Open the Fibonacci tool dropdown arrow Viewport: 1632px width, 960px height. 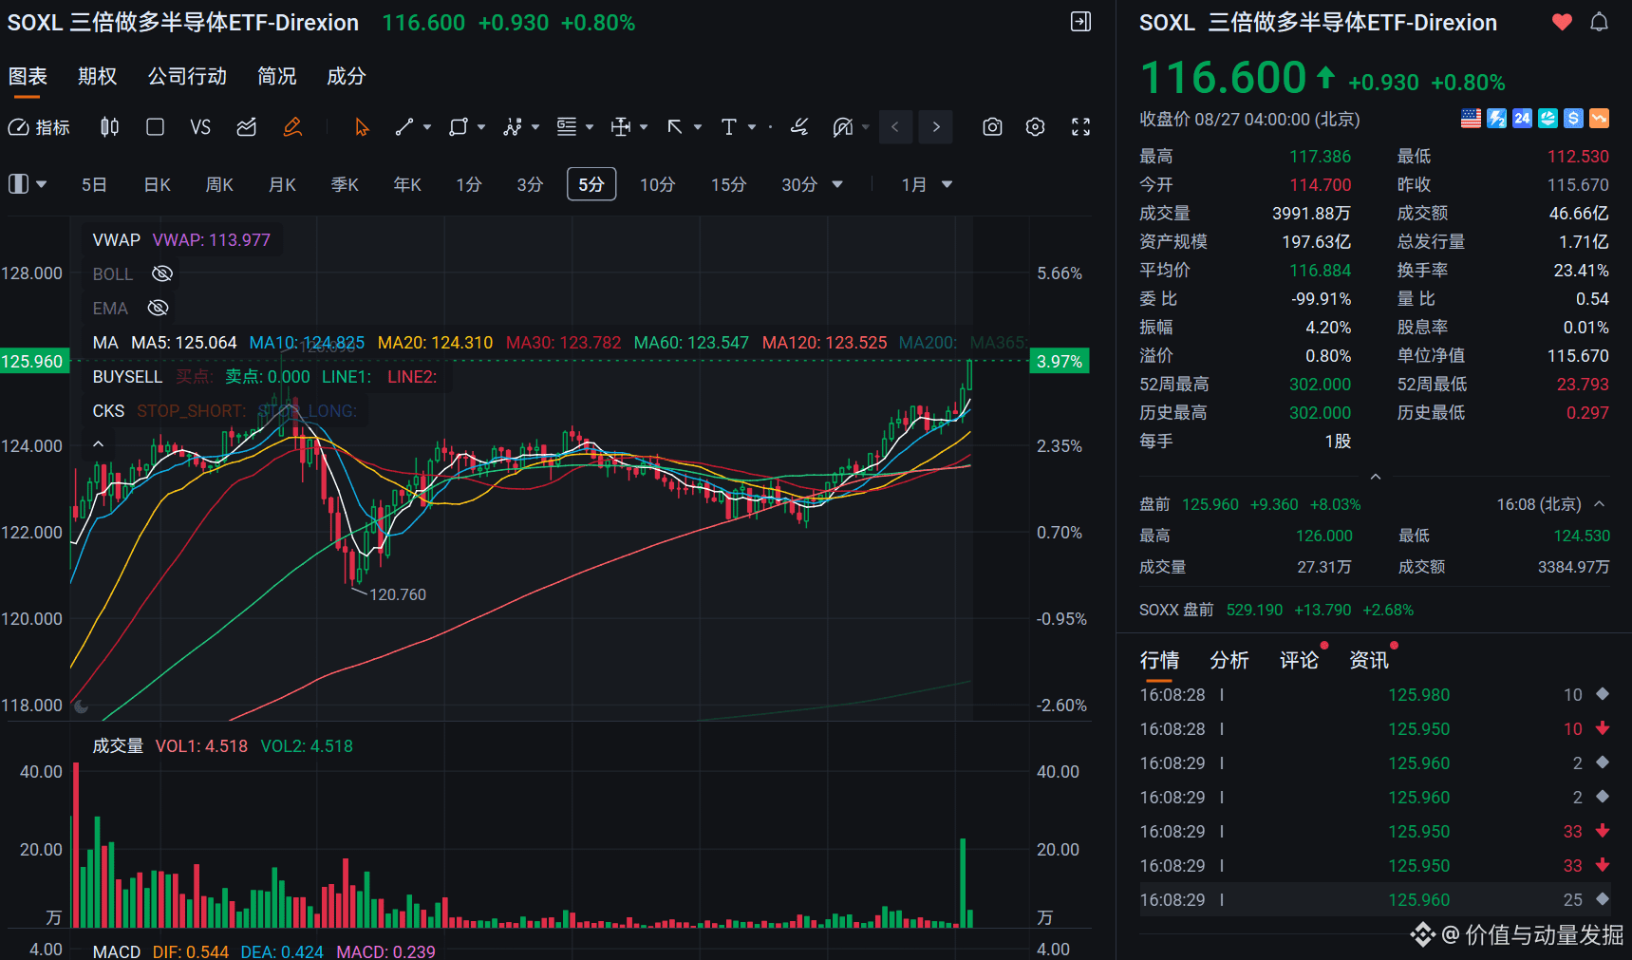[590, 127]
